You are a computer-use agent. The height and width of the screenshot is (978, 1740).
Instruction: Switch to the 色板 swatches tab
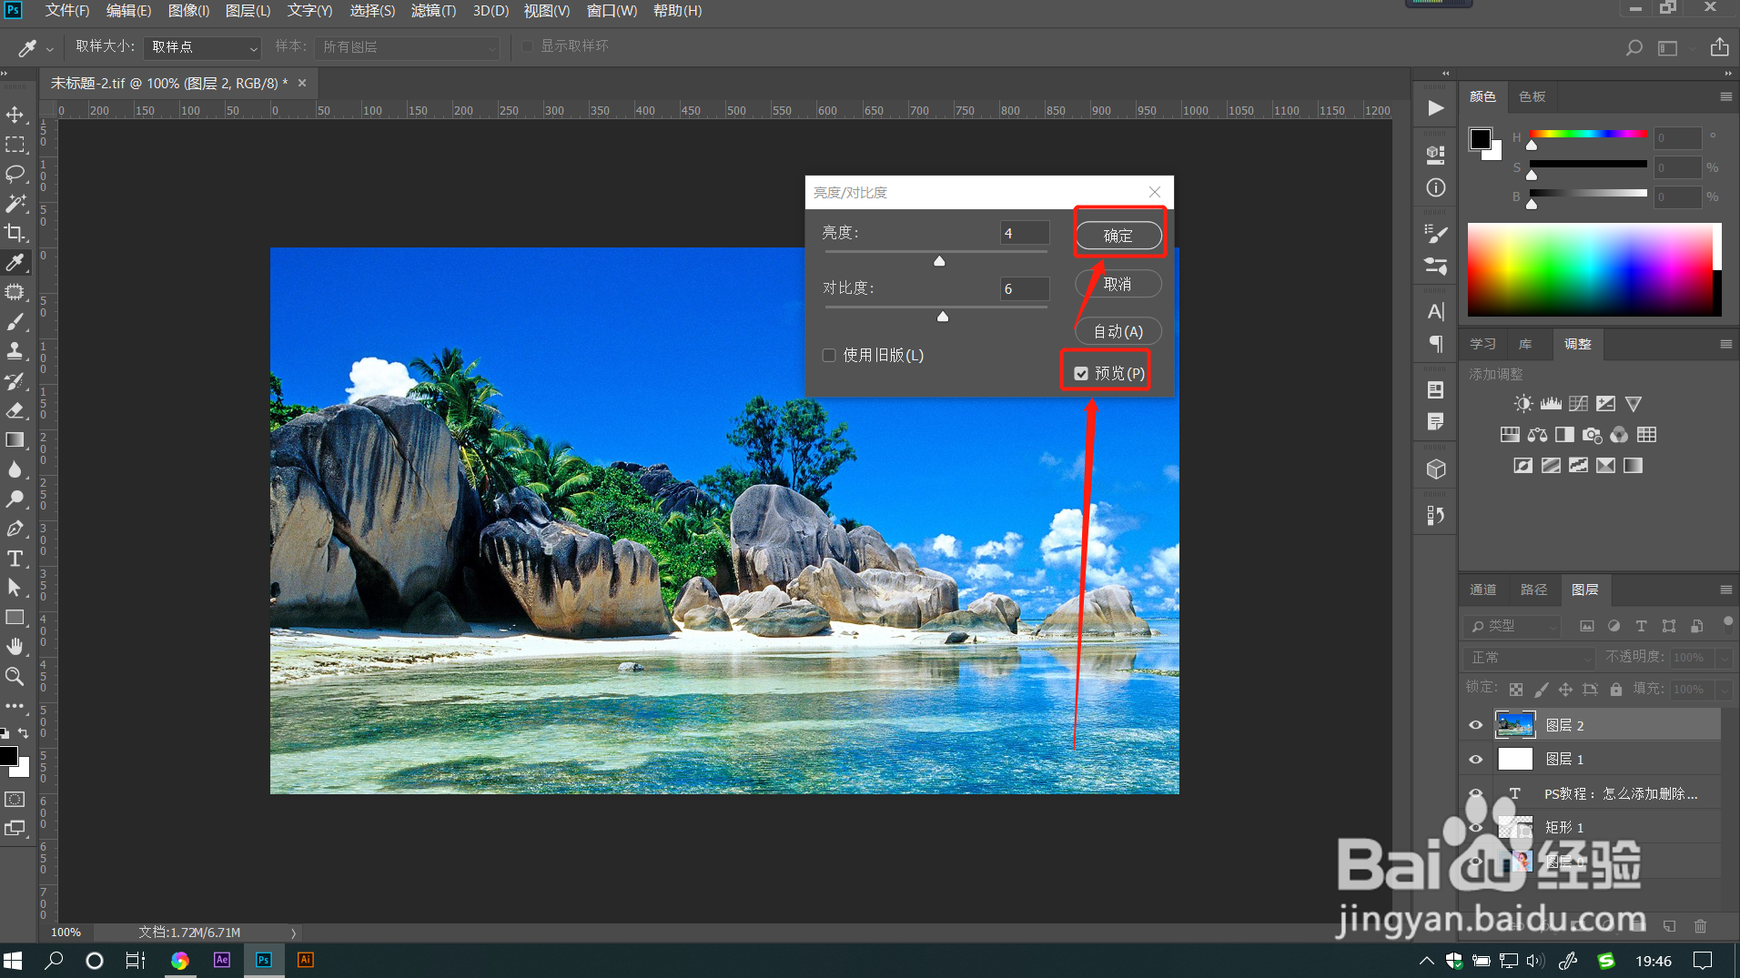point(1532,96)
